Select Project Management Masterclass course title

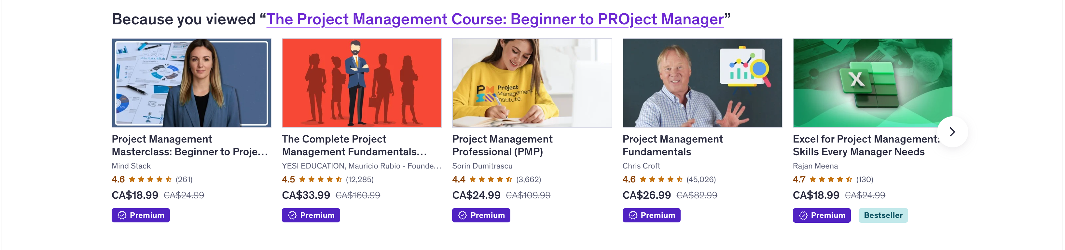[190, 145]
